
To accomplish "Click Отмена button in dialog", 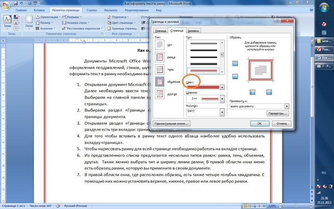I will [282, 124].
